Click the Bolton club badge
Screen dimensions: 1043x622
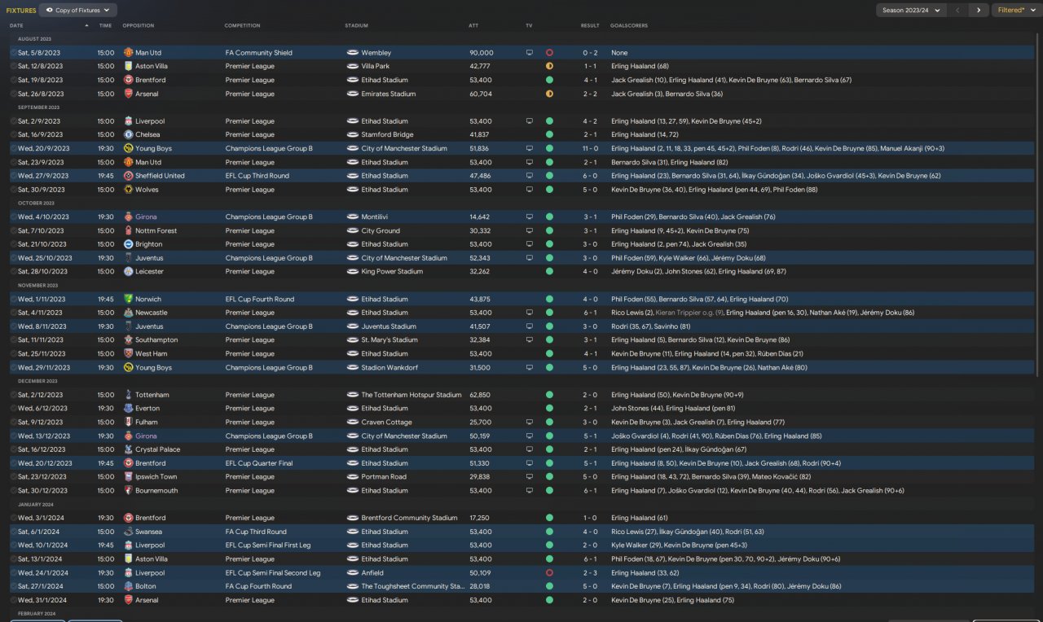coord(128,586)
